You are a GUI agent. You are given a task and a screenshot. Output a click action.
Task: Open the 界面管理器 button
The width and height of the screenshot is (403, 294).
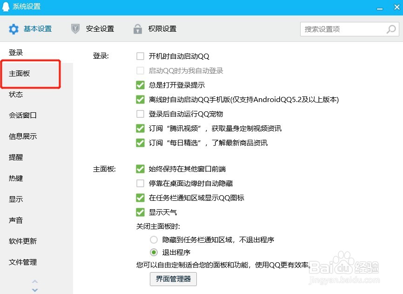(173, 279)
